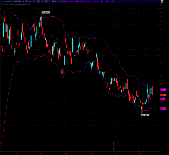
Task: Click the 2011 year vertical marker label
Action: 113,145
